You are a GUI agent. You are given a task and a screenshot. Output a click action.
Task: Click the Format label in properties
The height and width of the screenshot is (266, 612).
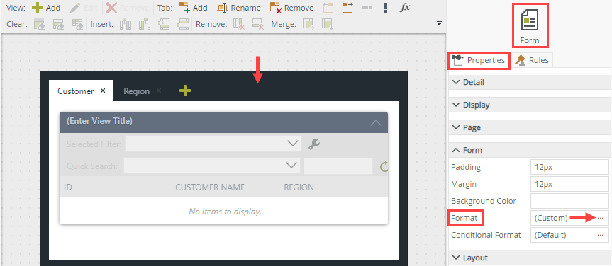[464, 218]
